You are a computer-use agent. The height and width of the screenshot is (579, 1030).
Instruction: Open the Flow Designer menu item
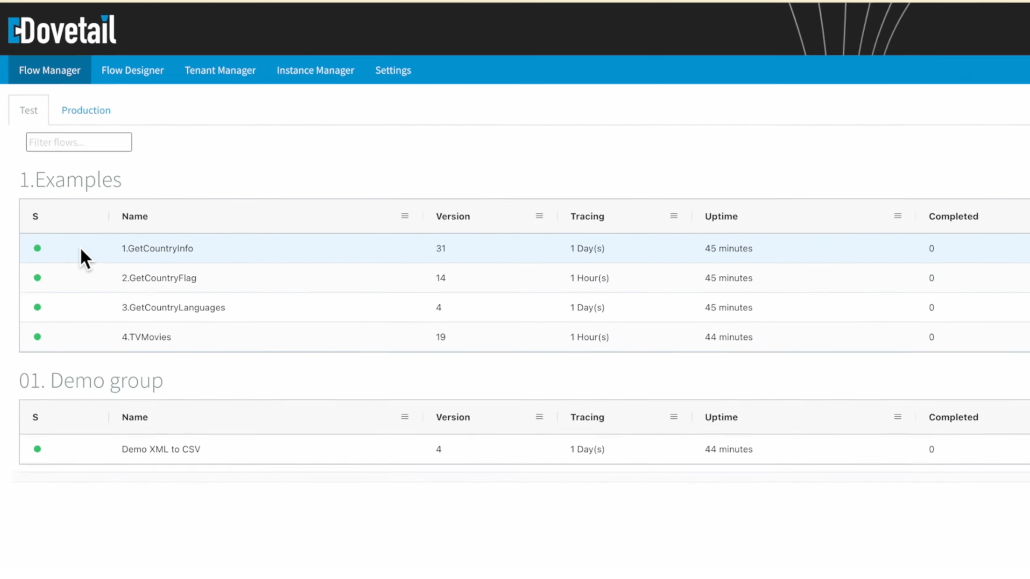(133, 70)
